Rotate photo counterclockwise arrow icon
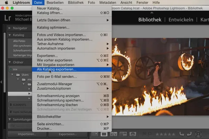Image resolution: width=209 pixels, height=139 pixels. (x=182, y=134)
